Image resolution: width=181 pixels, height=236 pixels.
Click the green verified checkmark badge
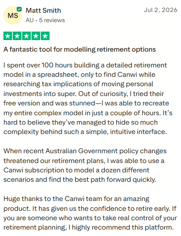point(19,9)
